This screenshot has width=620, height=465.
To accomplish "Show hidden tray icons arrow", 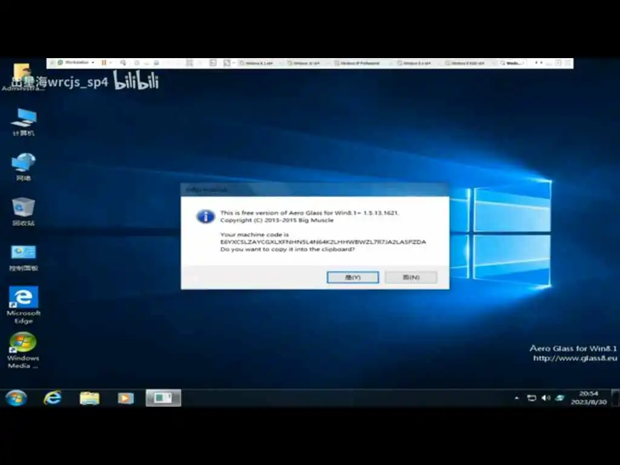I will pyautogui.click(x=517, y=398).
